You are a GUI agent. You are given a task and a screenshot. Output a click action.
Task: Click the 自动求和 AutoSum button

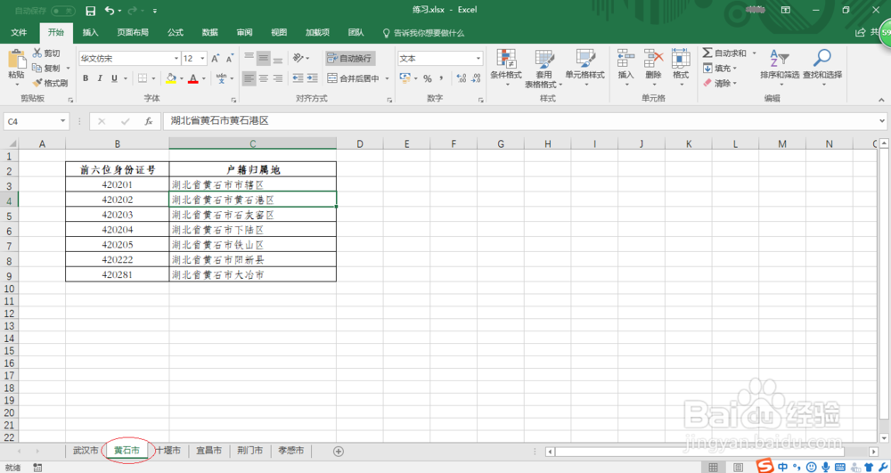point(725,53)
